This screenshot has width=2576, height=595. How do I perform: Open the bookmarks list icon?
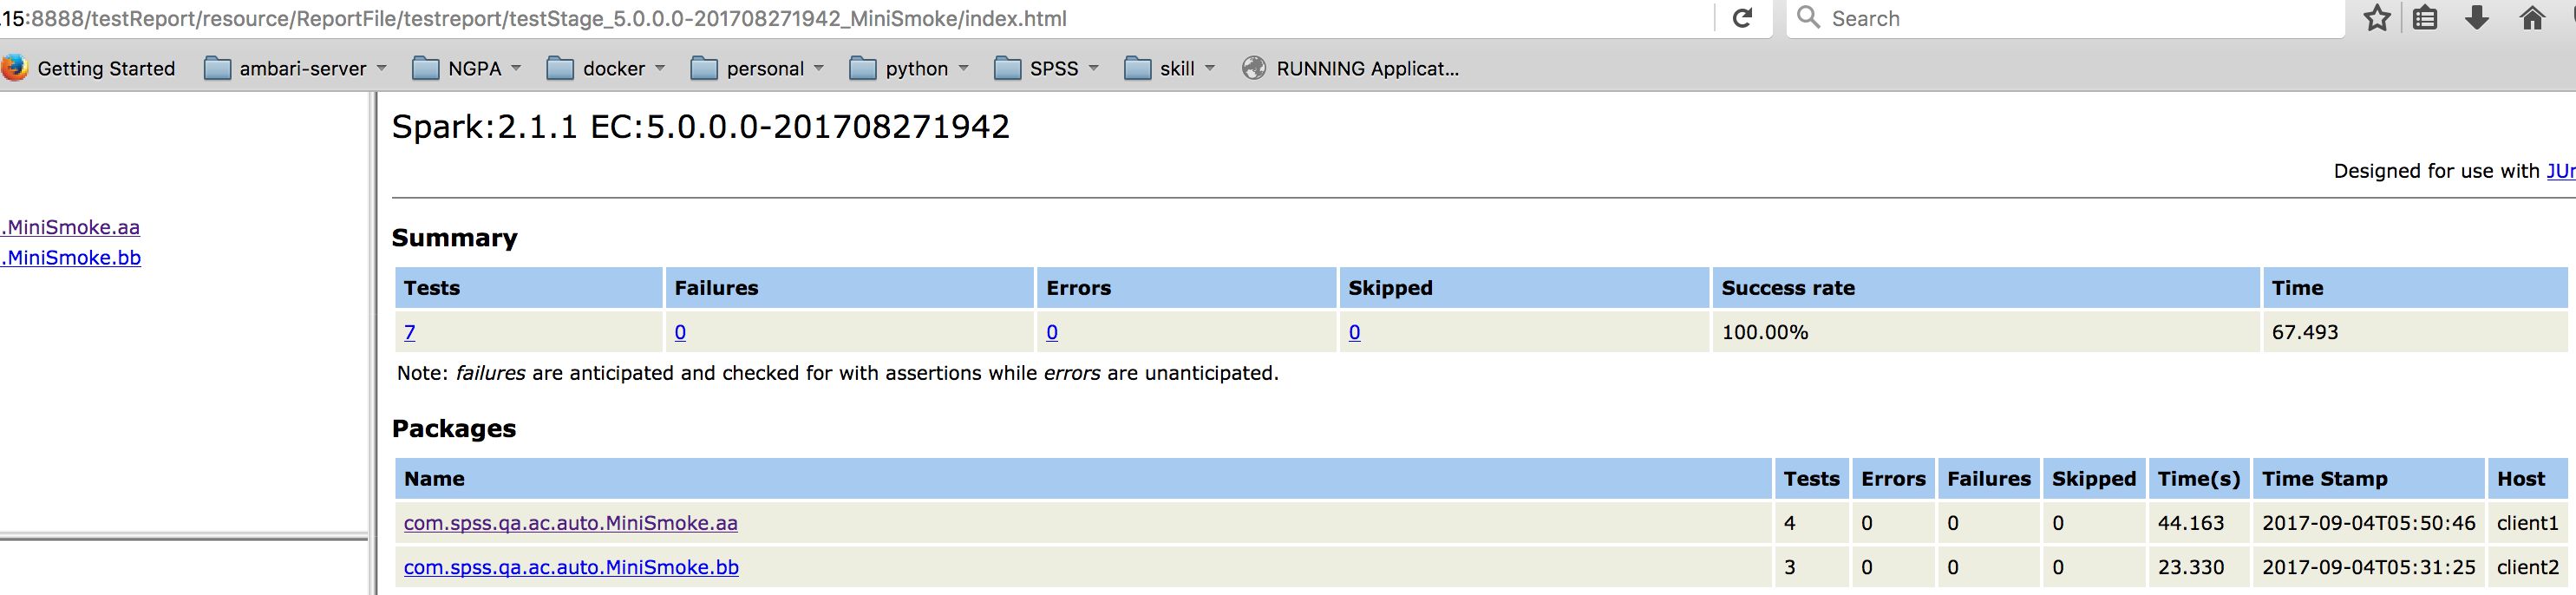[x=2425, y=18]
